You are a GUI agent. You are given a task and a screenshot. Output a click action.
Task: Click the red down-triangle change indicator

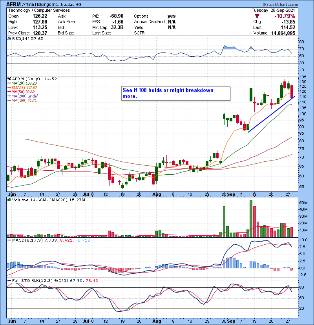coord(257,16)
